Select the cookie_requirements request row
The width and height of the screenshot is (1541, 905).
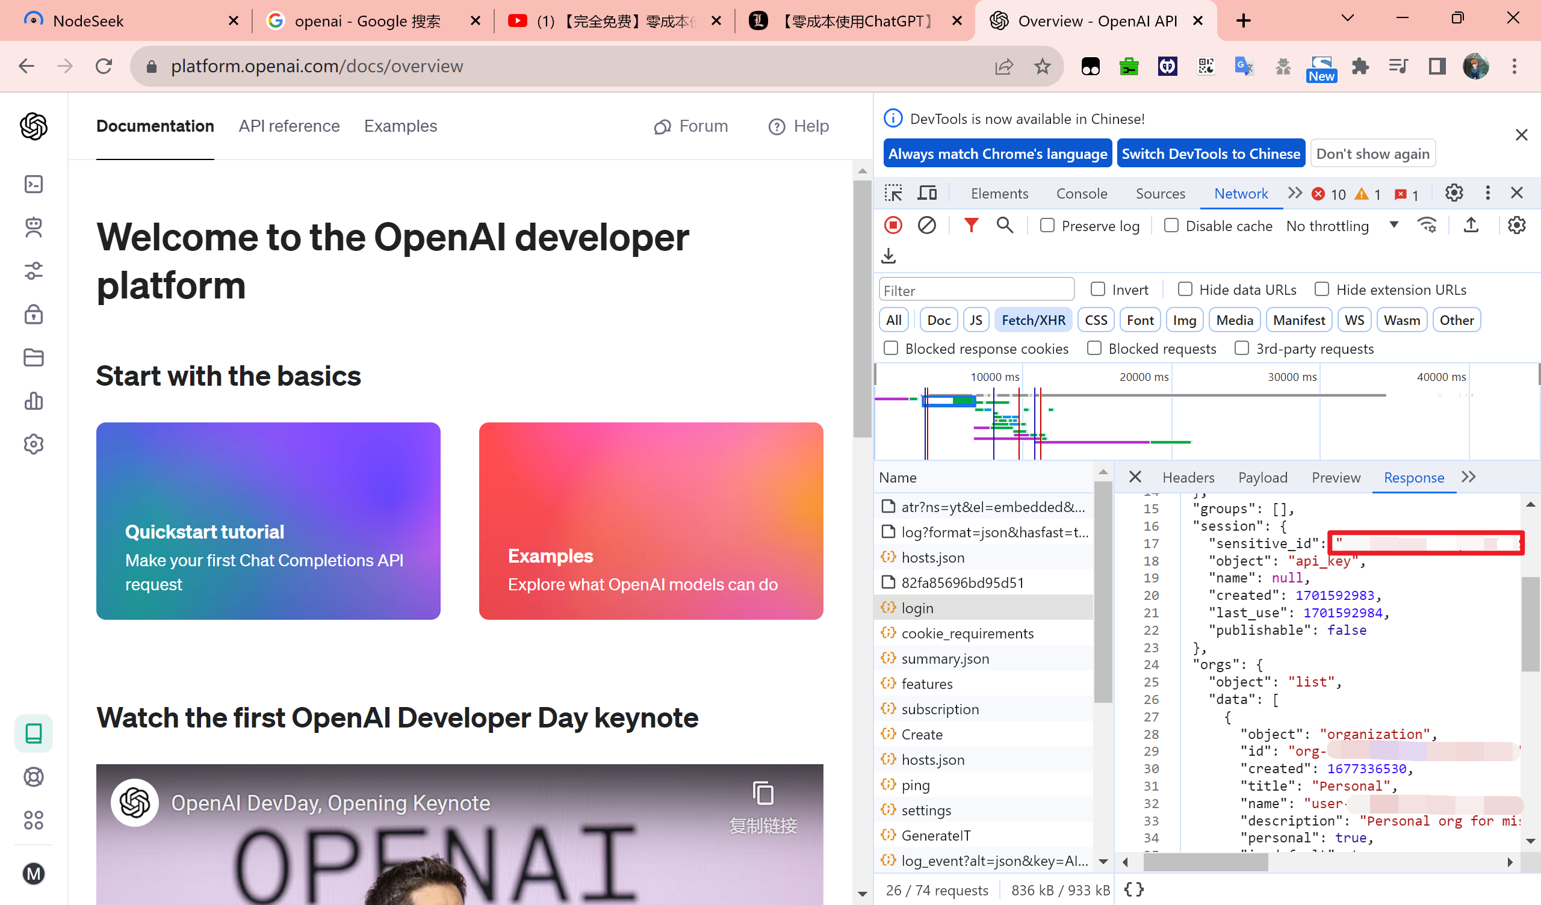point(984,633)
